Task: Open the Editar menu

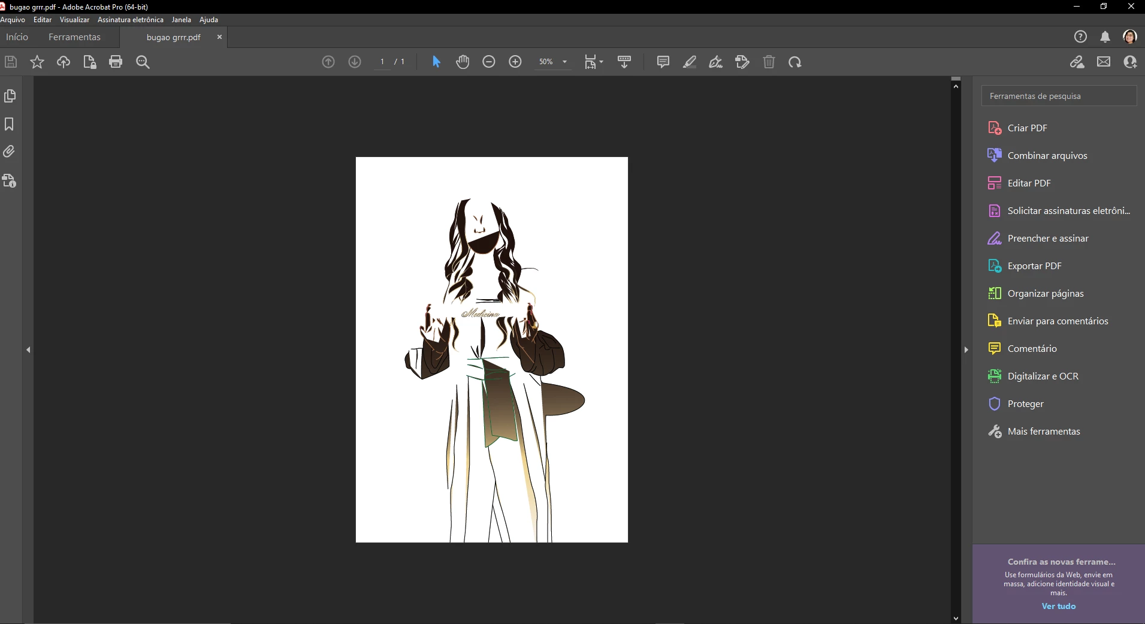Action: click(43, 20)
